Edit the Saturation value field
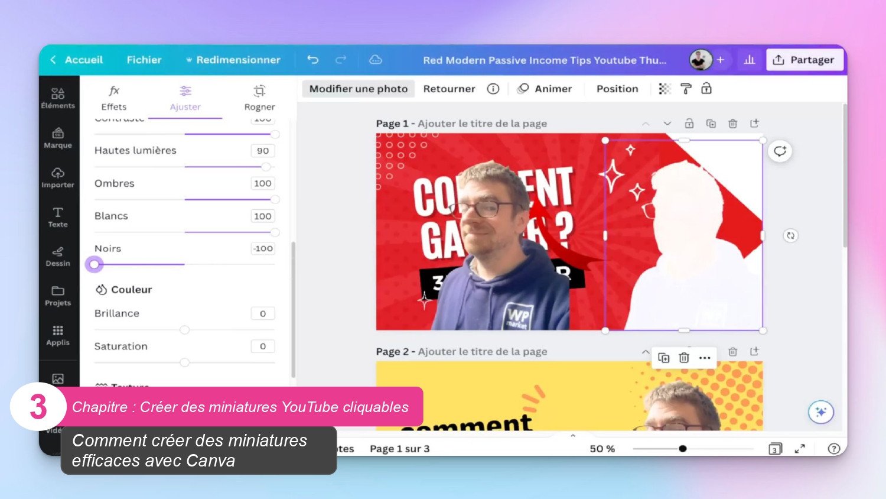This screenshot has width=886, height=499. pyautogui.click(x=263, y=346)
